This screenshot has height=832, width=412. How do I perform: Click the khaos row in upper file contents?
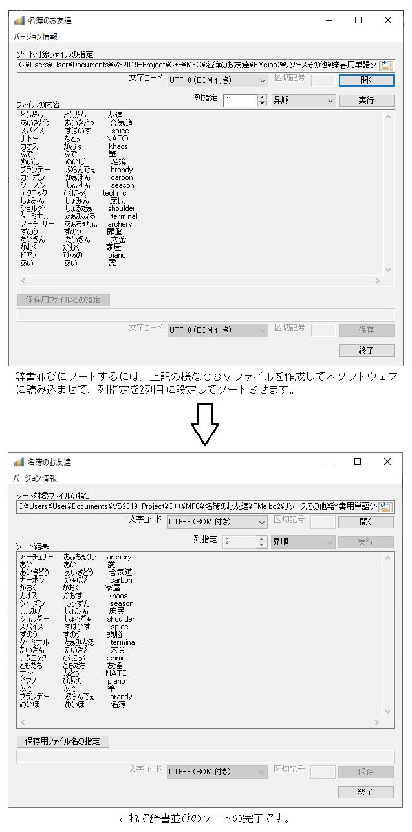point(74,146)
